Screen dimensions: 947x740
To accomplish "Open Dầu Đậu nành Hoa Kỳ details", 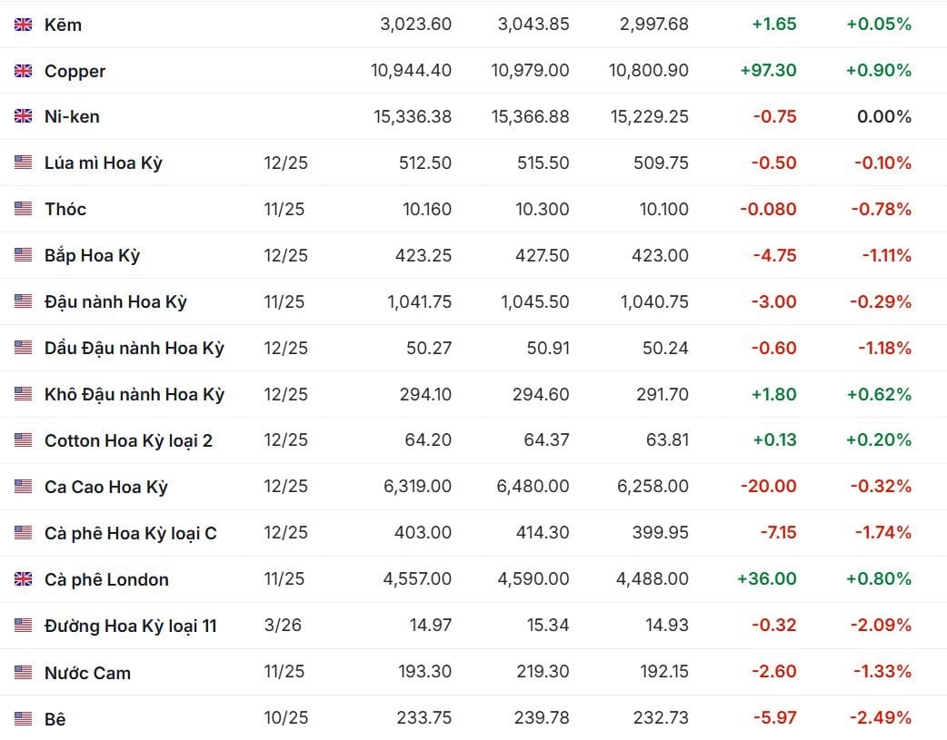I will point(134,348).
